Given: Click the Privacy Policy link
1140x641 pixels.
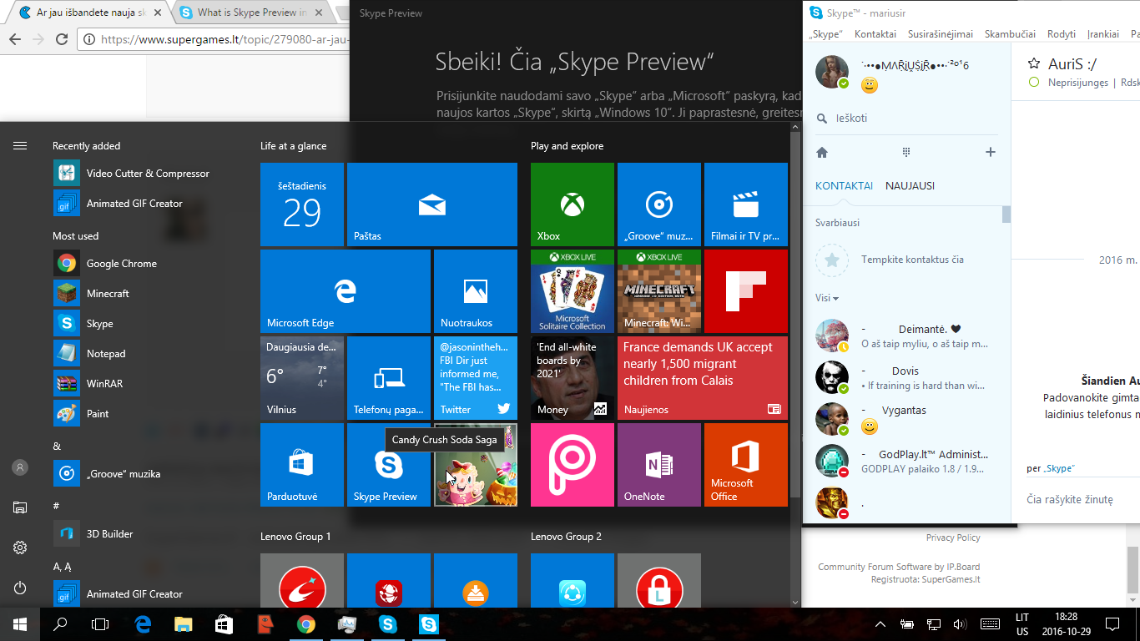Looking at the screenshot, I should [x=953, y=538].
